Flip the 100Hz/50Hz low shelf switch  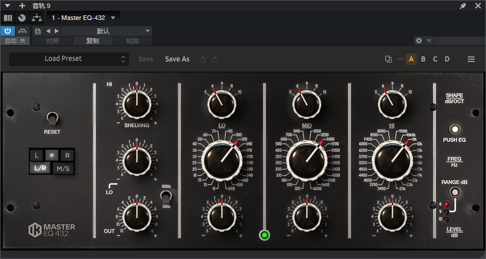[166, 196]
